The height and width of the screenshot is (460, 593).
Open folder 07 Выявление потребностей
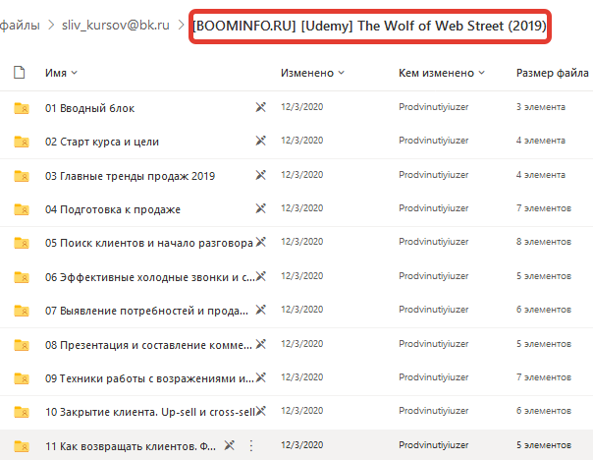coord(146,311)
